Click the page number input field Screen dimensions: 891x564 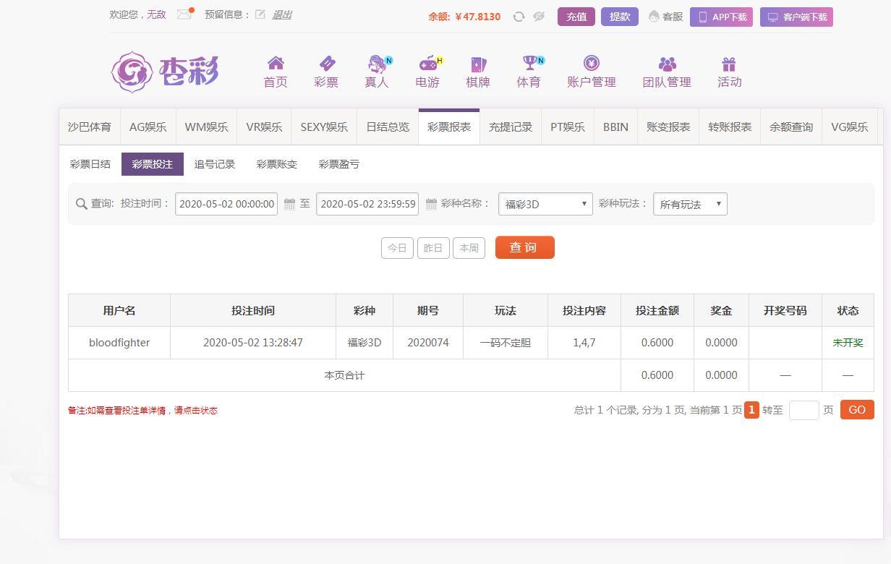pyautogui.click(x=803, y=410)
